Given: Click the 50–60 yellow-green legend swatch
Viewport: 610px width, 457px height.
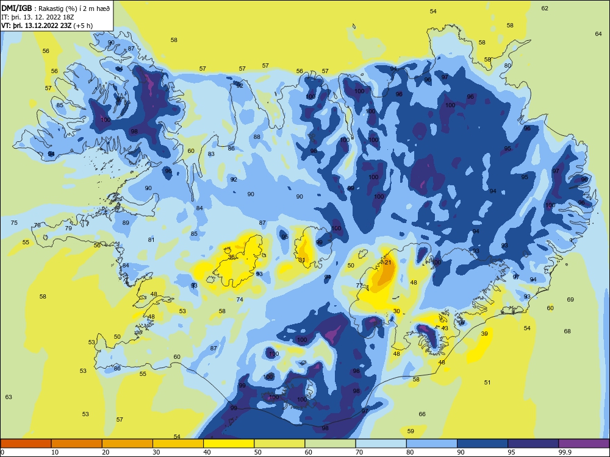Looking at the screenshot, I should point(279,444).
